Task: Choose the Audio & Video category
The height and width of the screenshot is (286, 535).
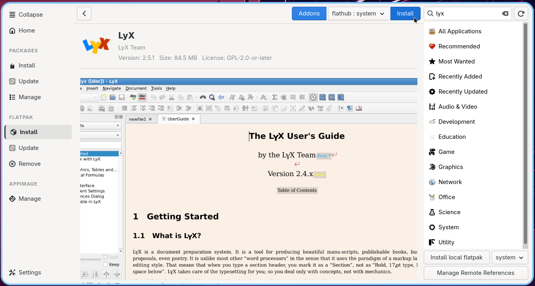Action: 473,107
